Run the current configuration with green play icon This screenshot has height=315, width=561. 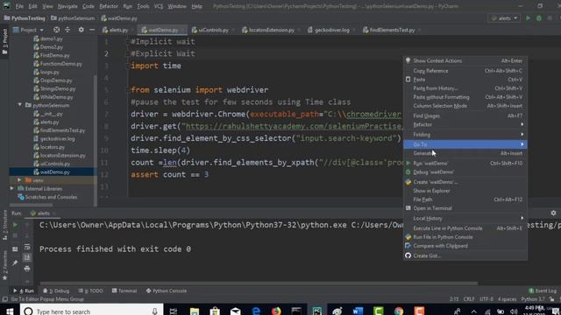point(528,18)
